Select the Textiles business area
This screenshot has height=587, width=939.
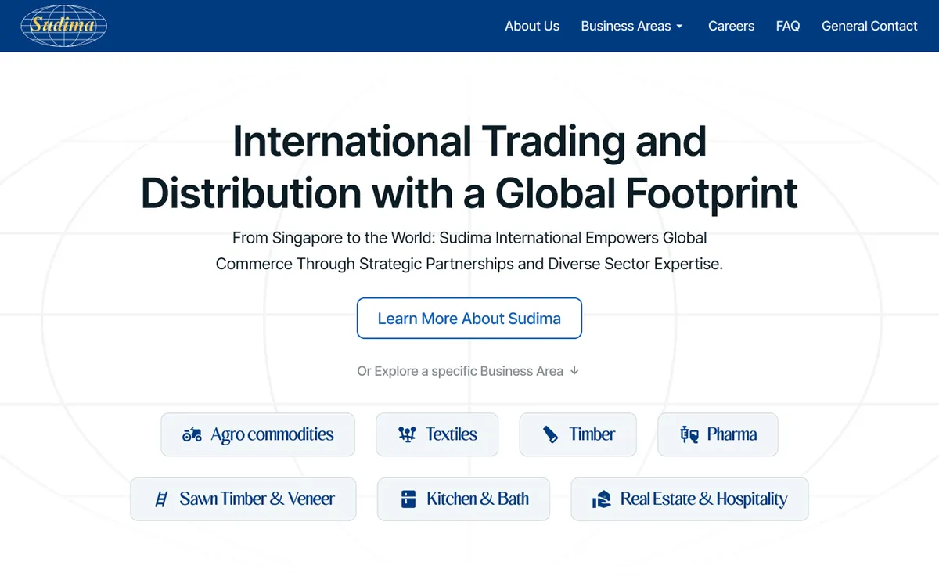pyautogui.click(x=437, y=434)
